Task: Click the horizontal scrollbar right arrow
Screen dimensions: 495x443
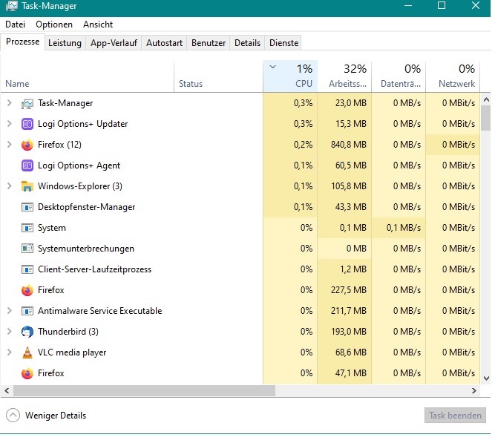Action: coord(473,390)
